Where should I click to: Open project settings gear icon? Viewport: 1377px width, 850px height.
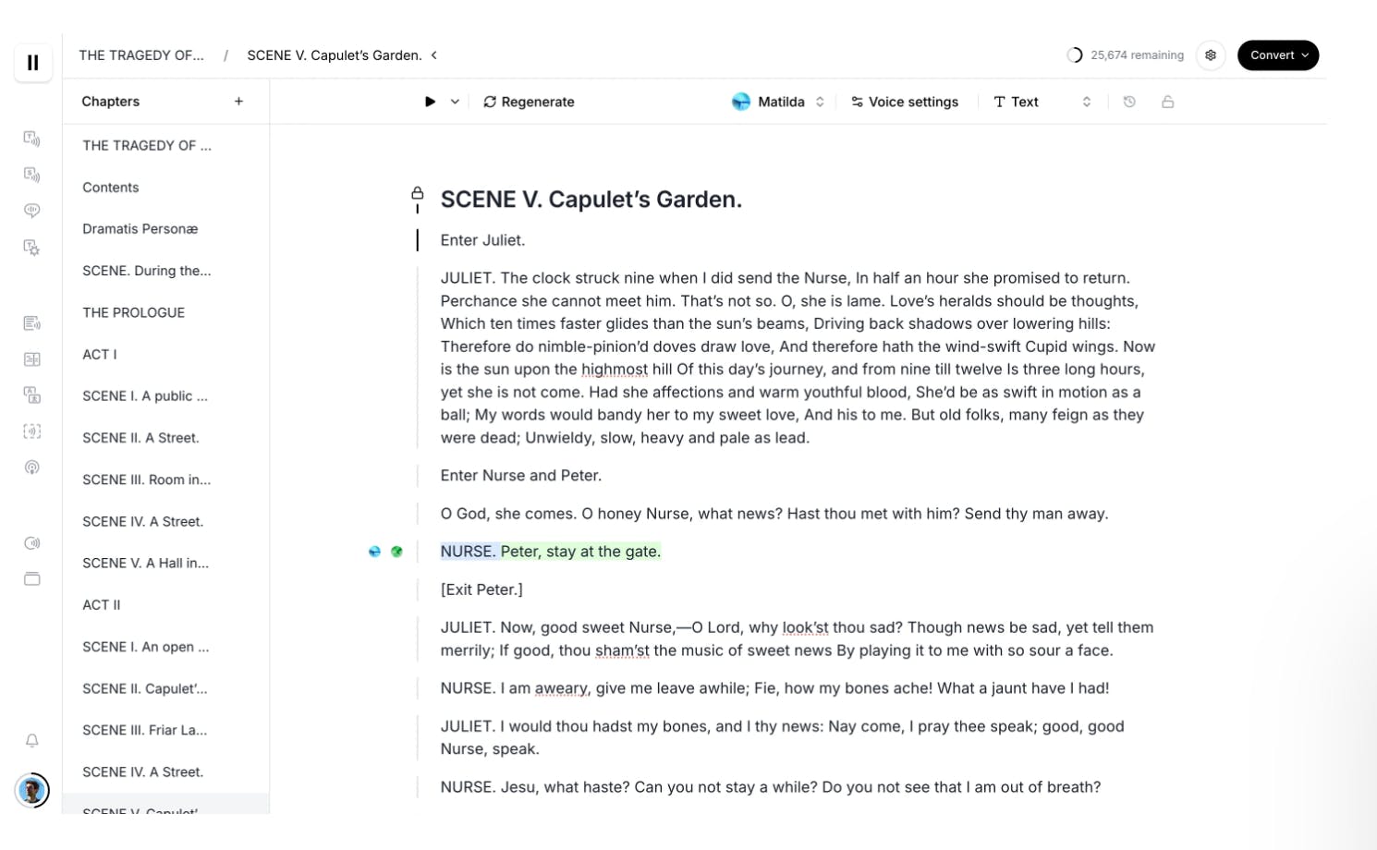tap(1211, 55)
